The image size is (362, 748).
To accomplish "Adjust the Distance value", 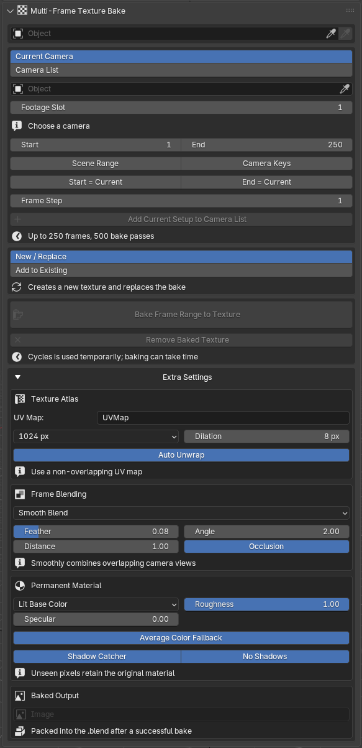I will click(x=96, y=547).
